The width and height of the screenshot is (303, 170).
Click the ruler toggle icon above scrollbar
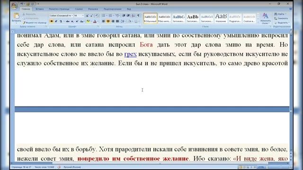(x=291, y=31)
